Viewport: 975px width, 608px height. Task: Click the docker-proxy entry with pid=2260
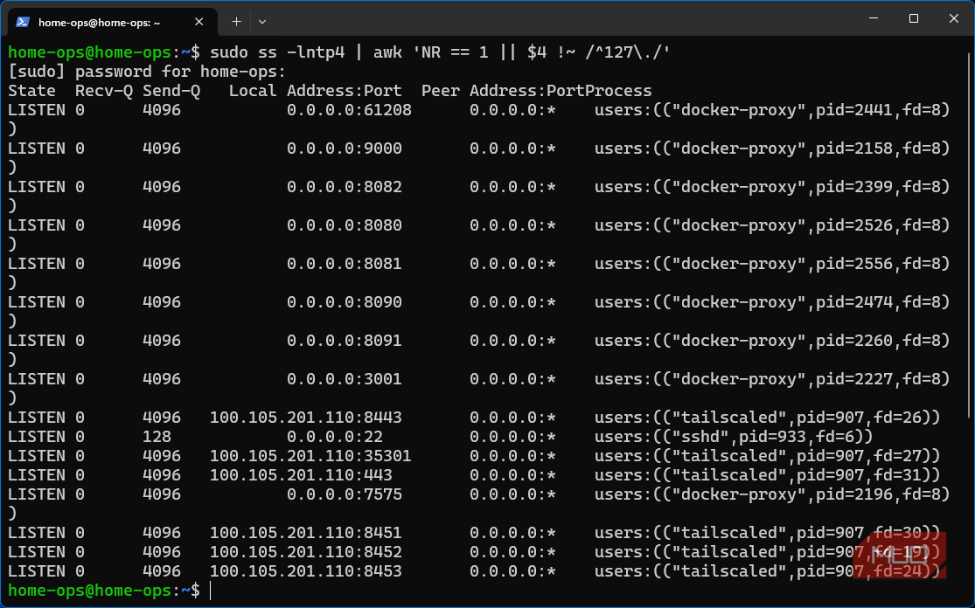tap(772, 341)
